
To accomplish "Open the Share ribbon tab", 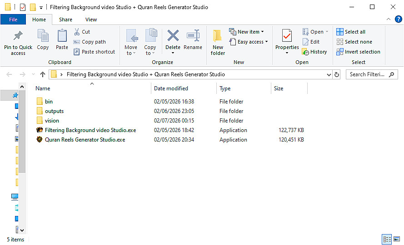I will (x=65, y=20).
